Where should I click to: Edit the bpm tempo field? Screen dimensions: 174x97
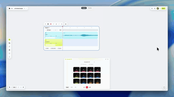pos(49,30)
